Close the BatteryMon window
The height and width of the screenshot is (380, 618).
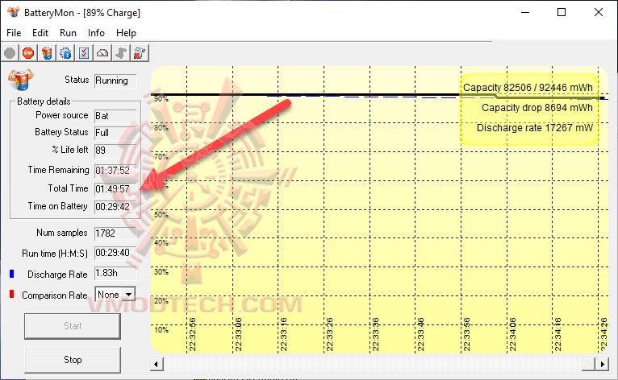point(599,12)
